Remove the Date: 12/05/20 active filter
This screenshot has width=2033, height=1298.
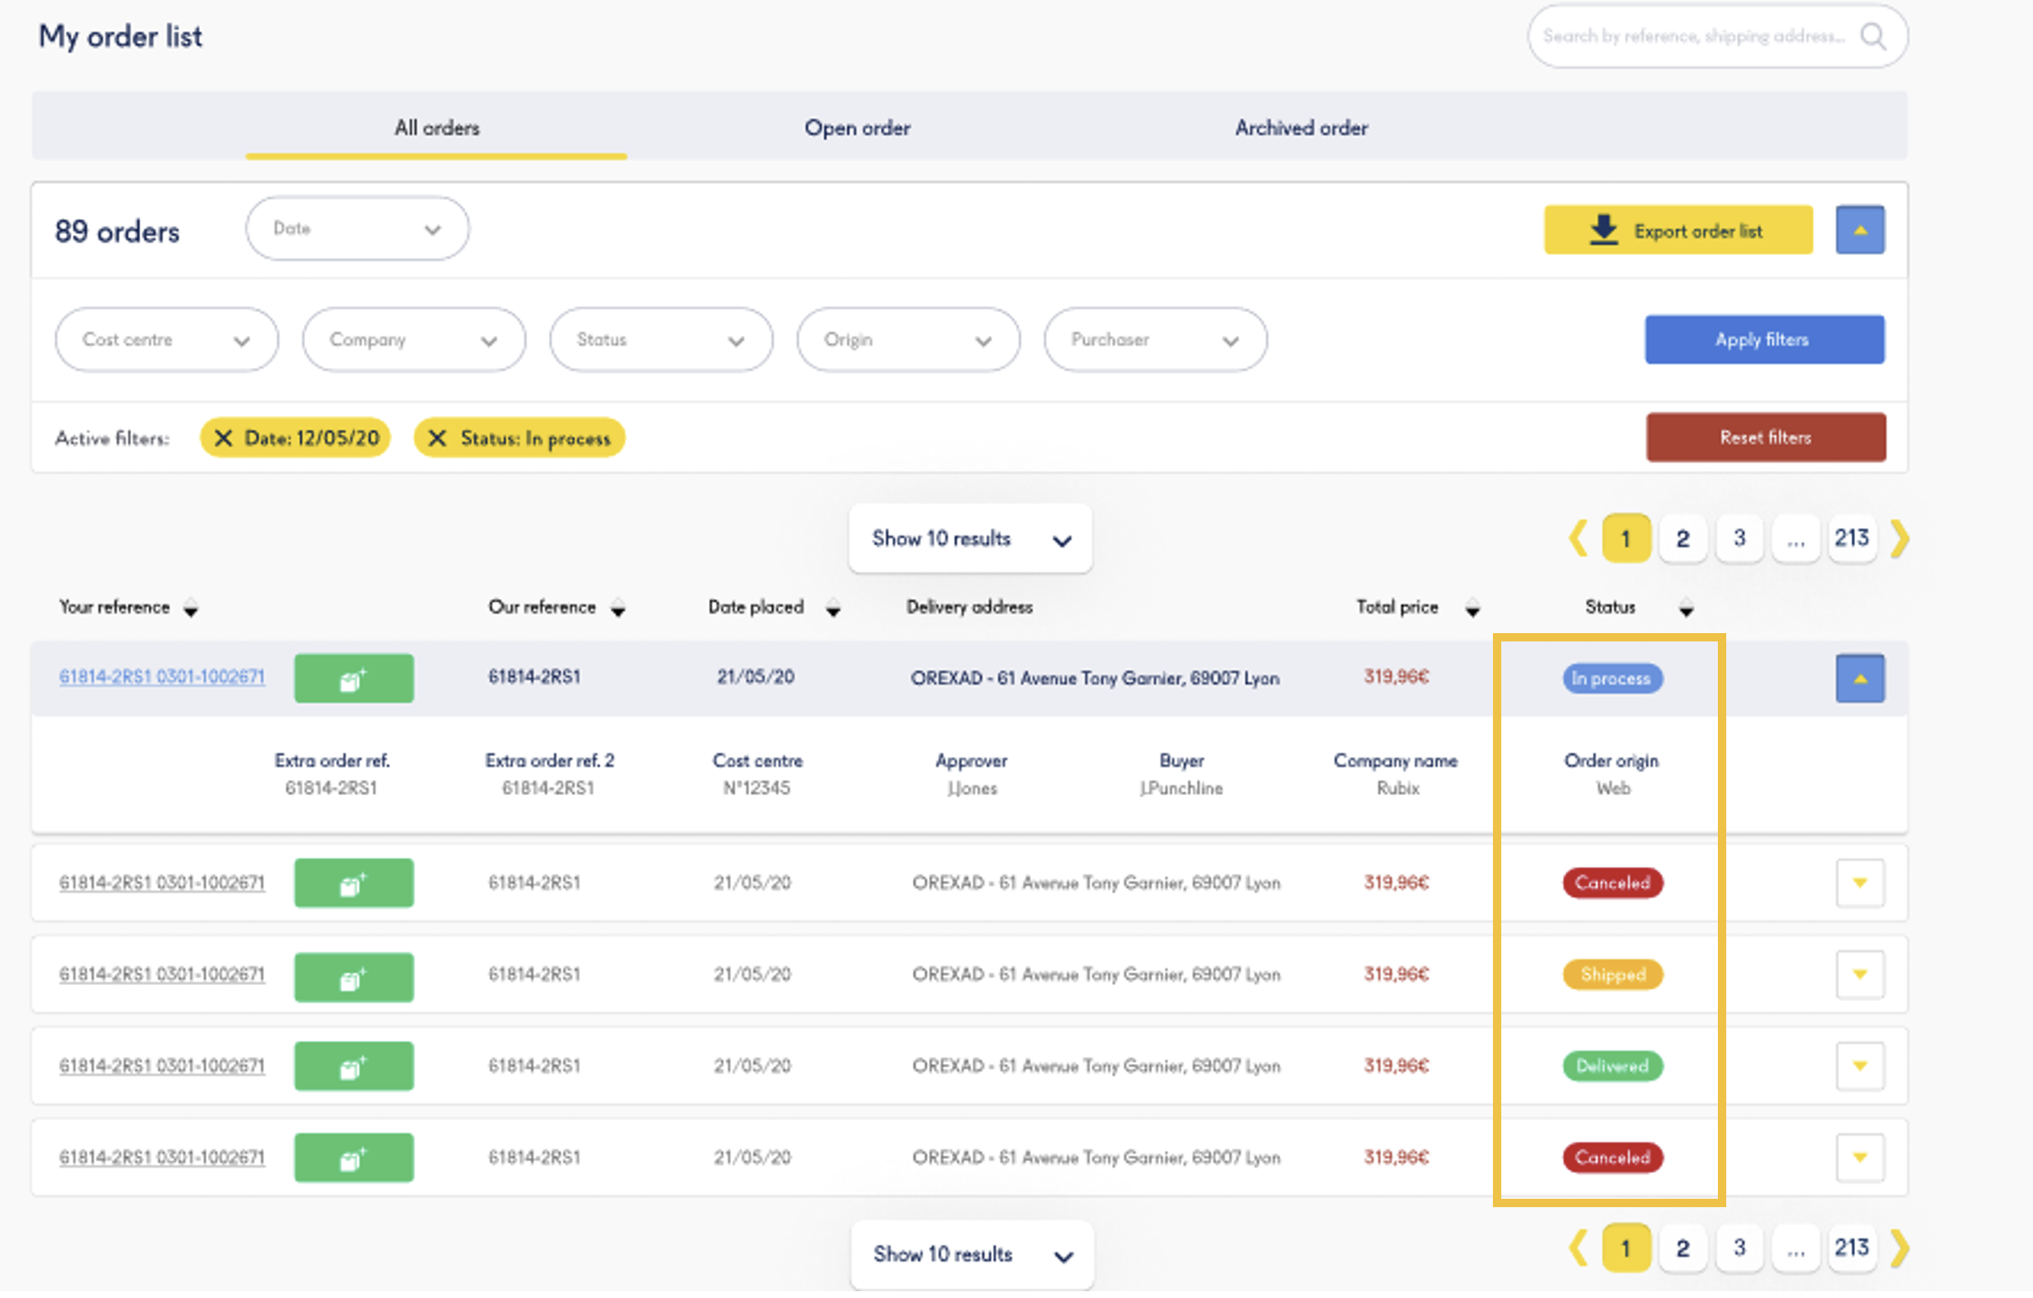point(223,441)
